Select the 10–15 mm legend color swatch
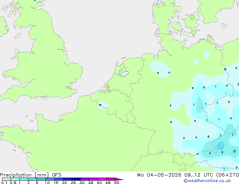Image resolution: width=239 pixels, height=184 pixels. point(50,179)
